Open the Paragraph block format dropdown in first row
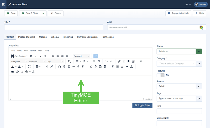 click(81, 56)
